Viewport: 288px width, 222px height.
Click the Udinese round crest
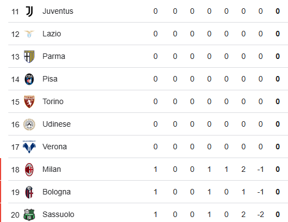pyautogui.click(x=29, y=124)
